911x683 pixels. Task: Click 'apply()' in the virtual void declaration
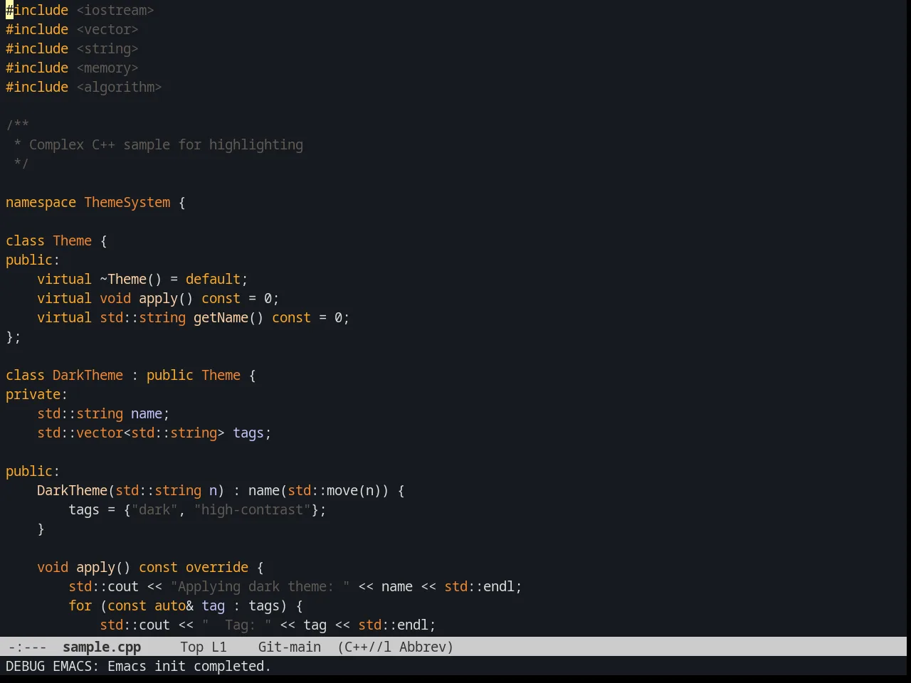pyautogui.click(x=166, y=298)
